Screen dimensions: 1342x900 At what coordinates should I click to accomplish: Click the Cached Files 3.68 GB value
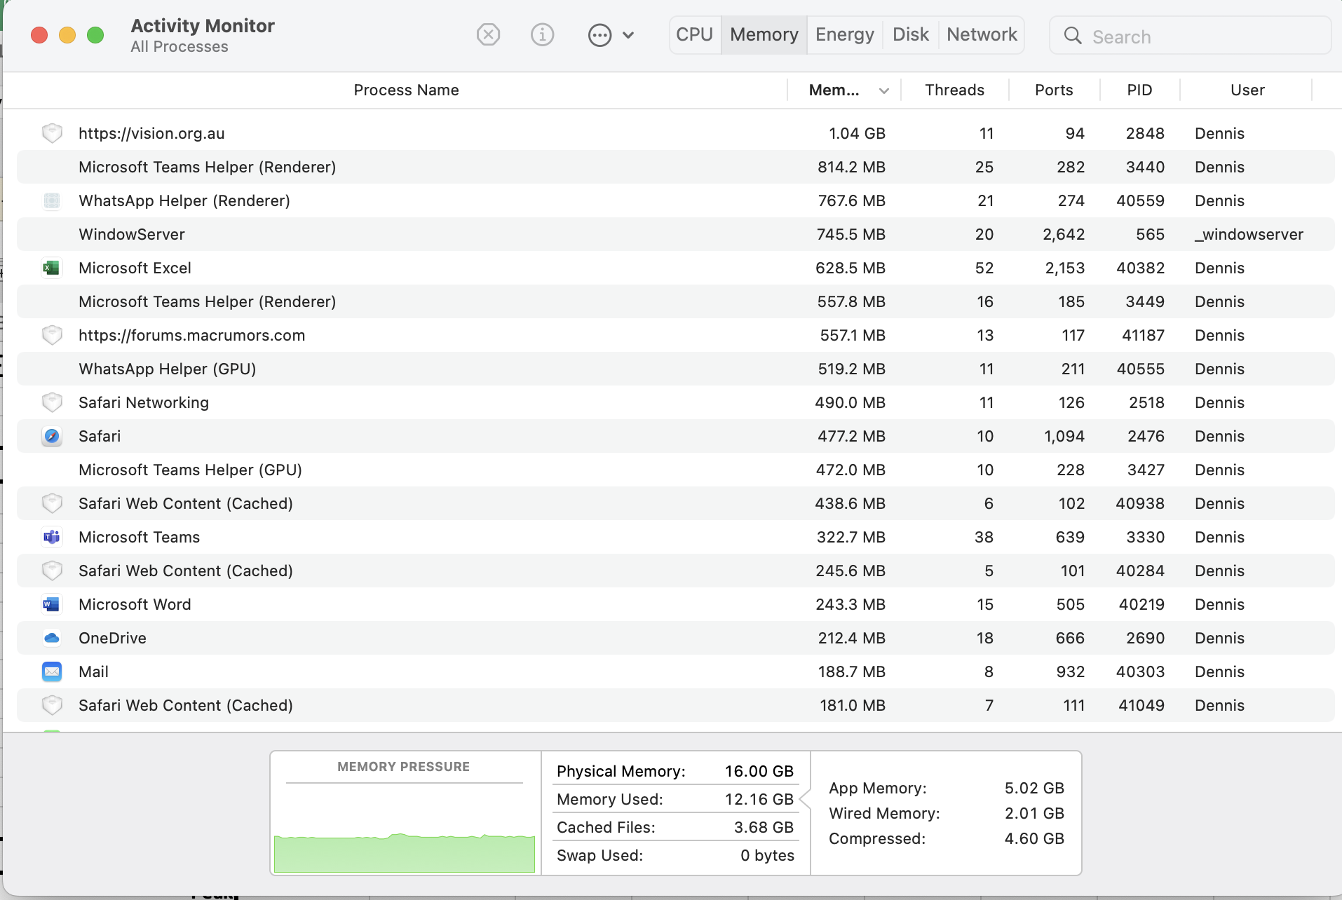[764, 827]
